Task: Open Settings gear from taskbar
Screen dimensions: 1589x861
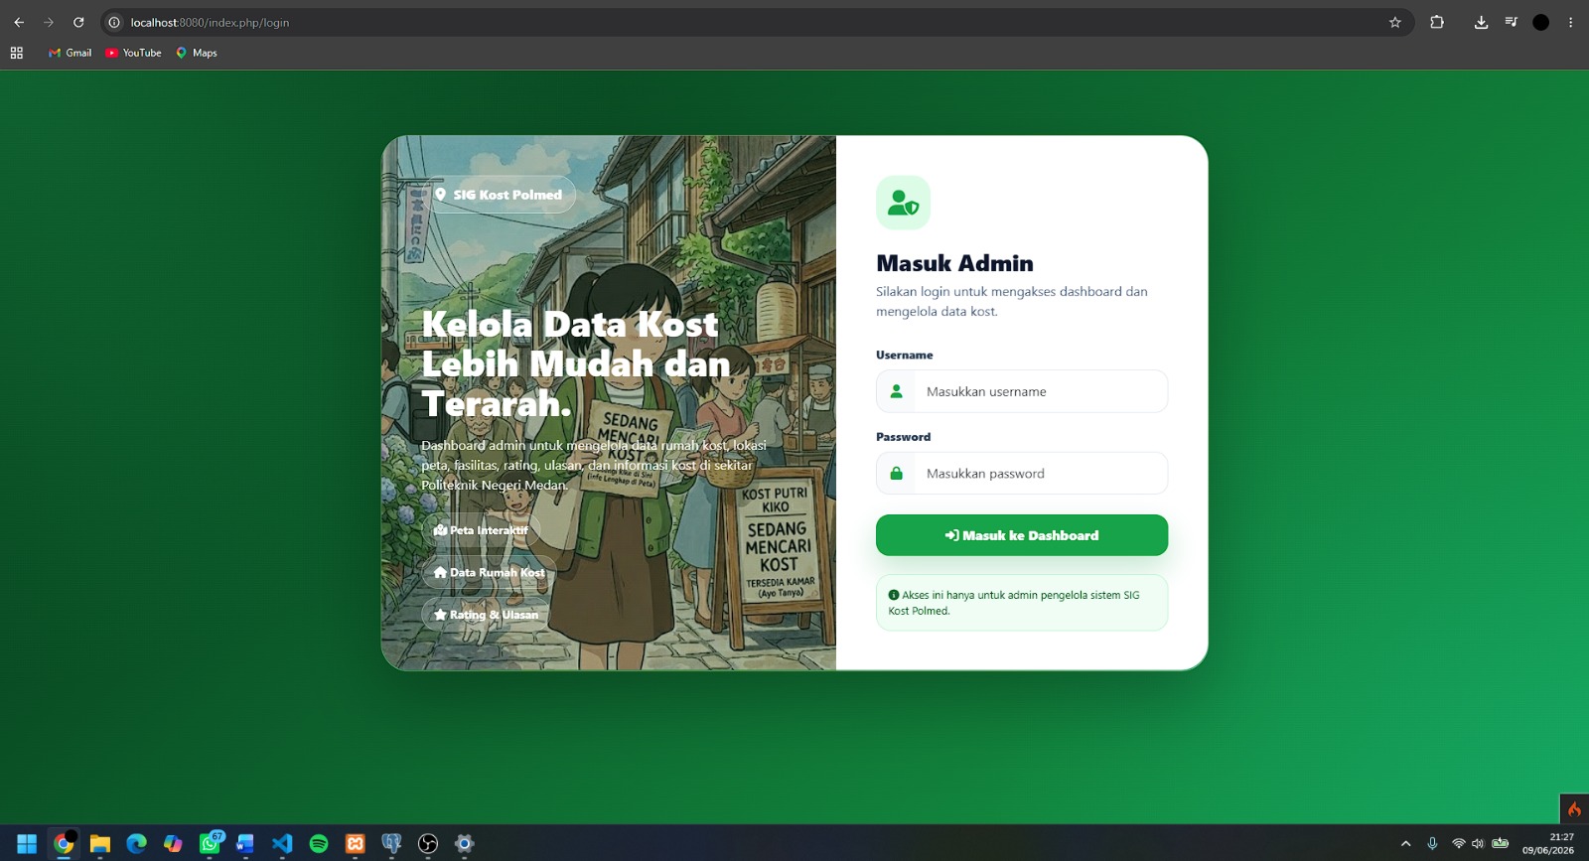Action: tap(464, 843)
